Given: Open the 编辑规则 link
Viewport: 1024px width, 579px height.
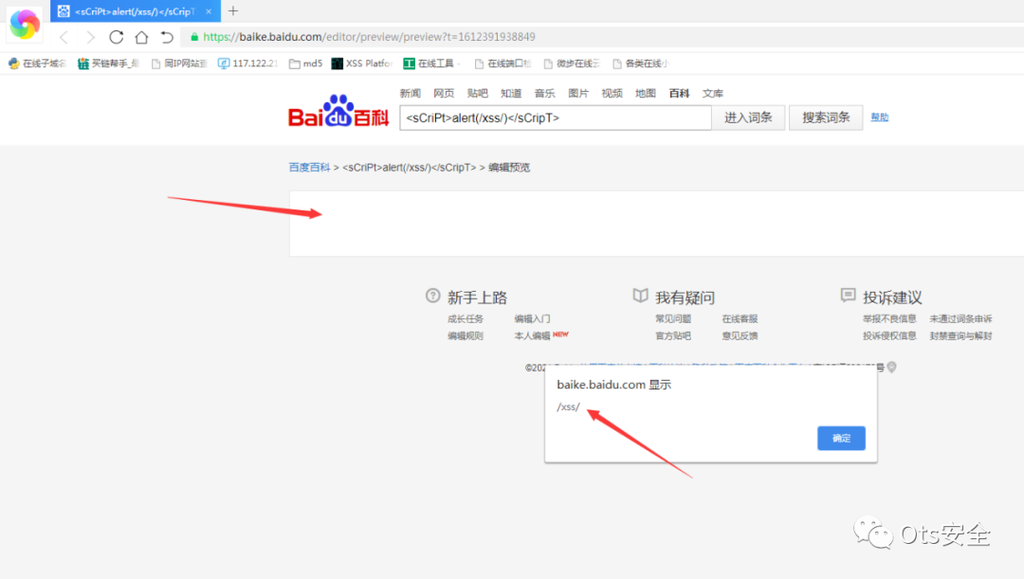Looking at the screenshot, I should pyautogui.click(x=466, y=335).
